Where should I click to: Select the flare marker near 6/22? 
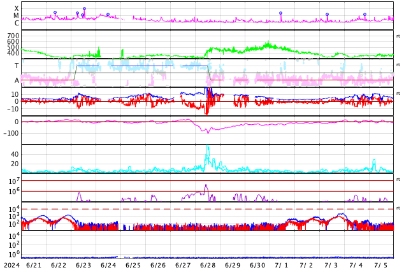55,13
